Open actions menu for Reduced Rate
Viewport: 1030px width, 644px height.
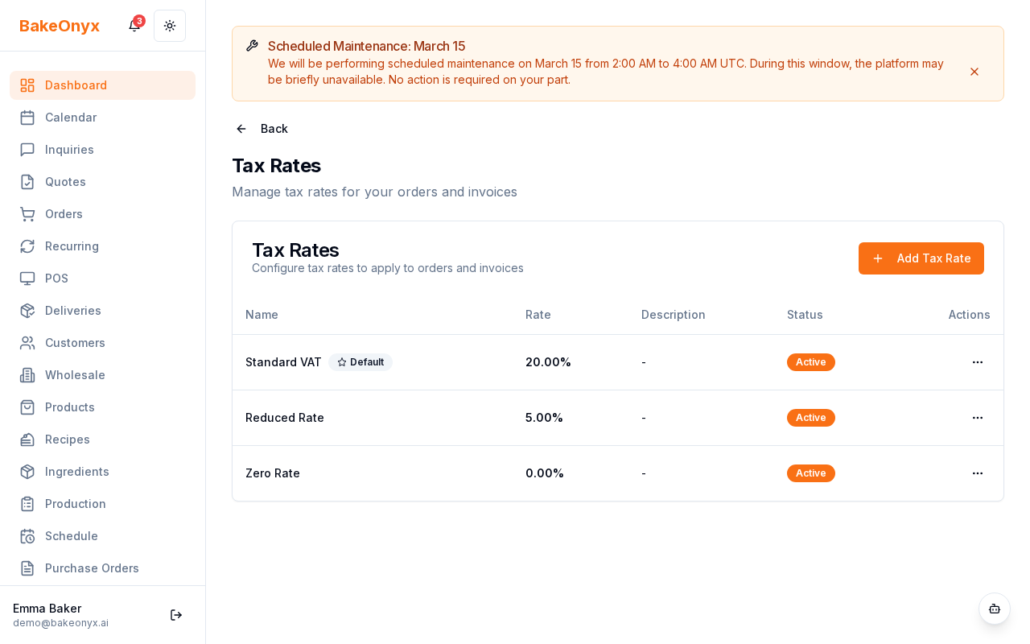[x=978, y=418]
